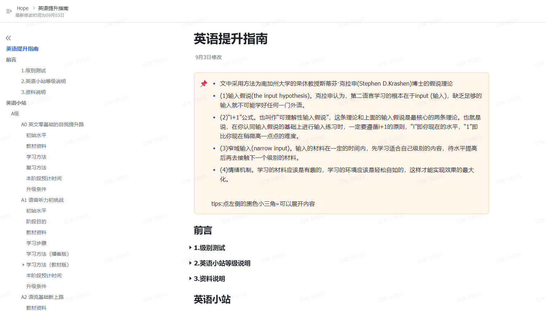
Task: Collapse the outline panel with double-chevron icon
Action: pyautogui.click(x=8, y=38)
